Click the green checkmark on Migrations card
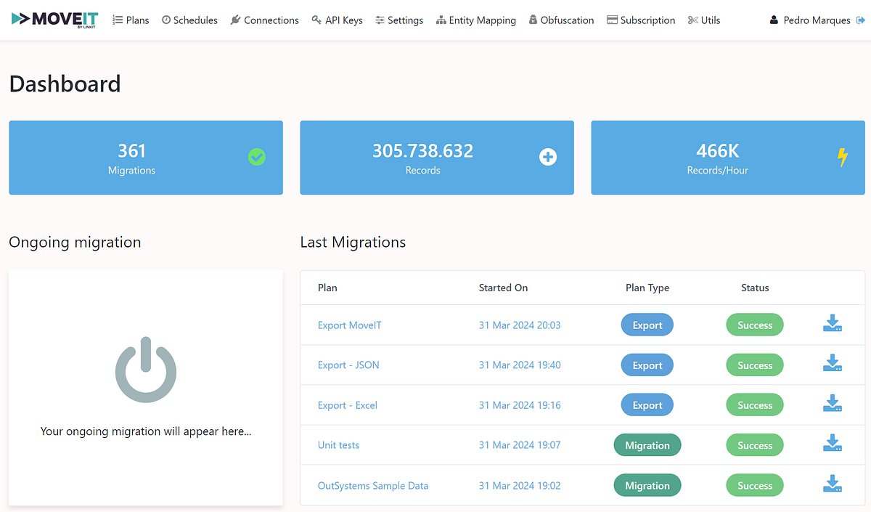The height and width of the screenshot is (512, 871). pyautogui.click(x=257, y=157)
